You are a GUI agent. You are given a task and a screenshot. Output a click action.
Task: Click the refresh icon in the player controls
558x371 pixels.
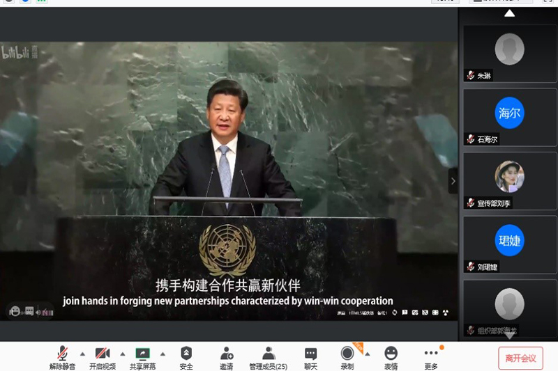point(394,313)
